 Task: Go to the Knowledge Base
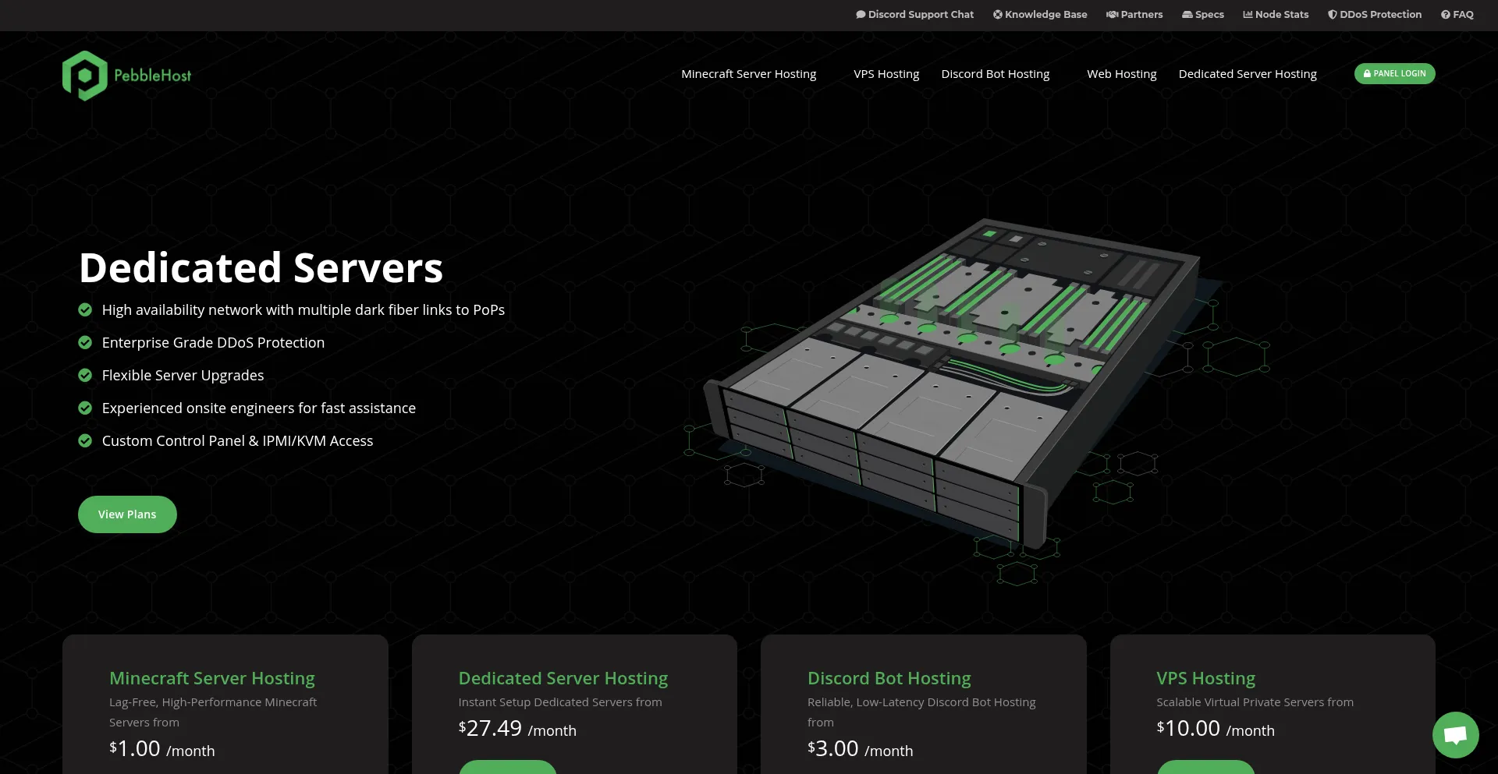coord(1039,15)
